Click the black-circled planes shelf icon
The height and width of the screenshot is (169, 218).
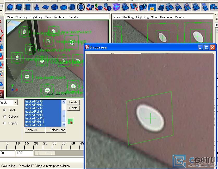pyautogui.click(x=81, y=7)
